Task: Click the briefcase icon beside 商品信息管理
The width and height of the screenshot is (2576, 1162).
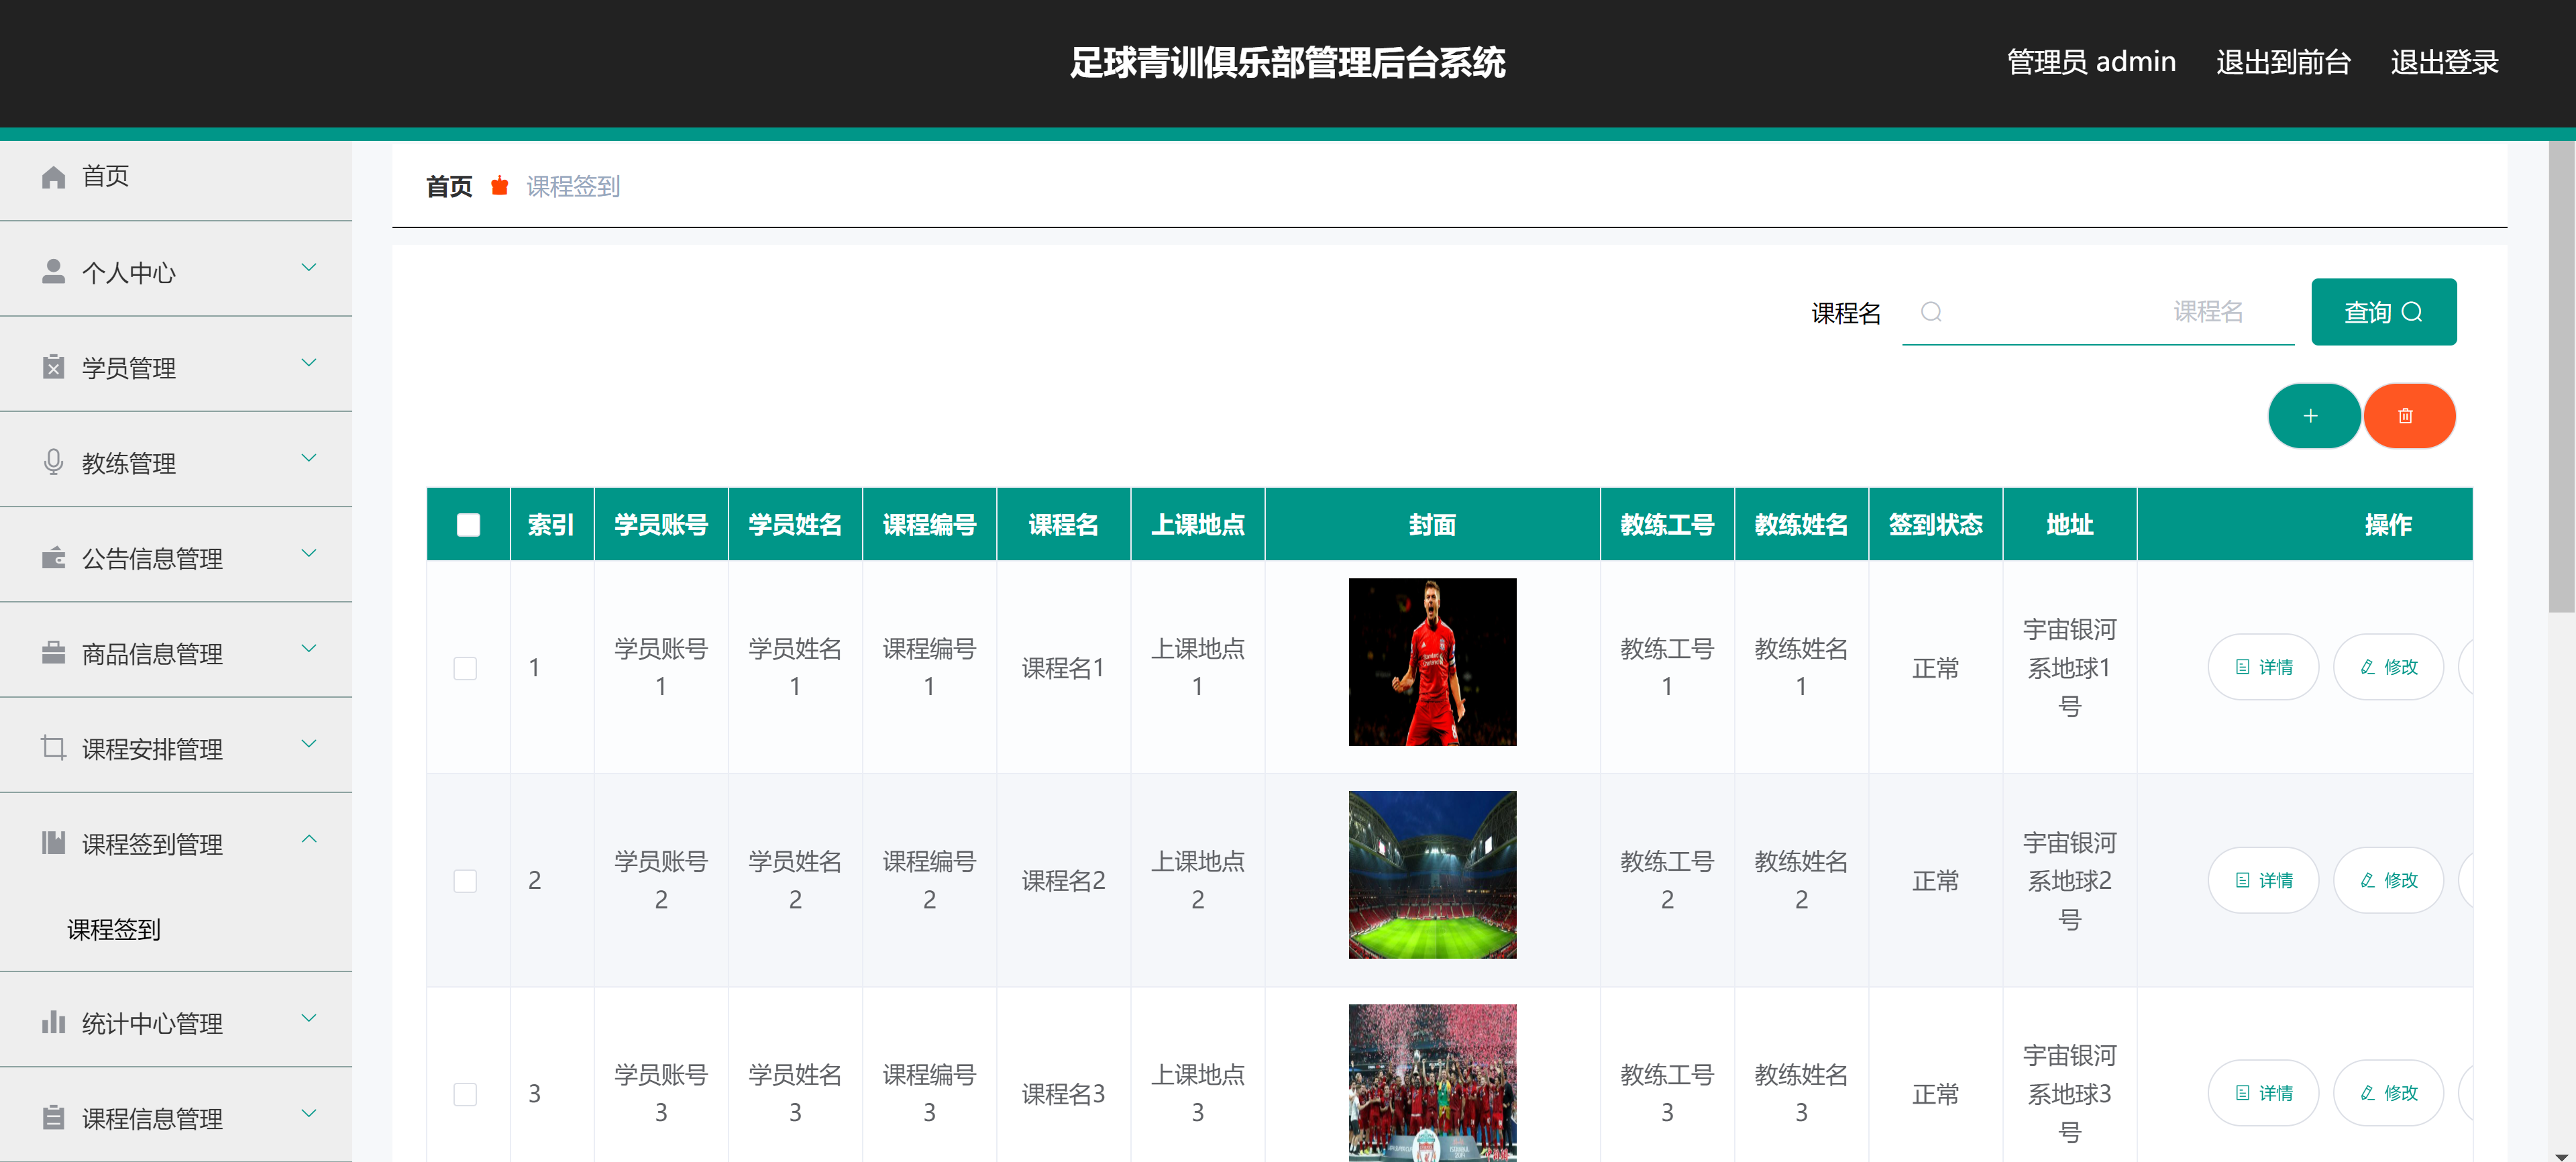Action: click(54, 653)
